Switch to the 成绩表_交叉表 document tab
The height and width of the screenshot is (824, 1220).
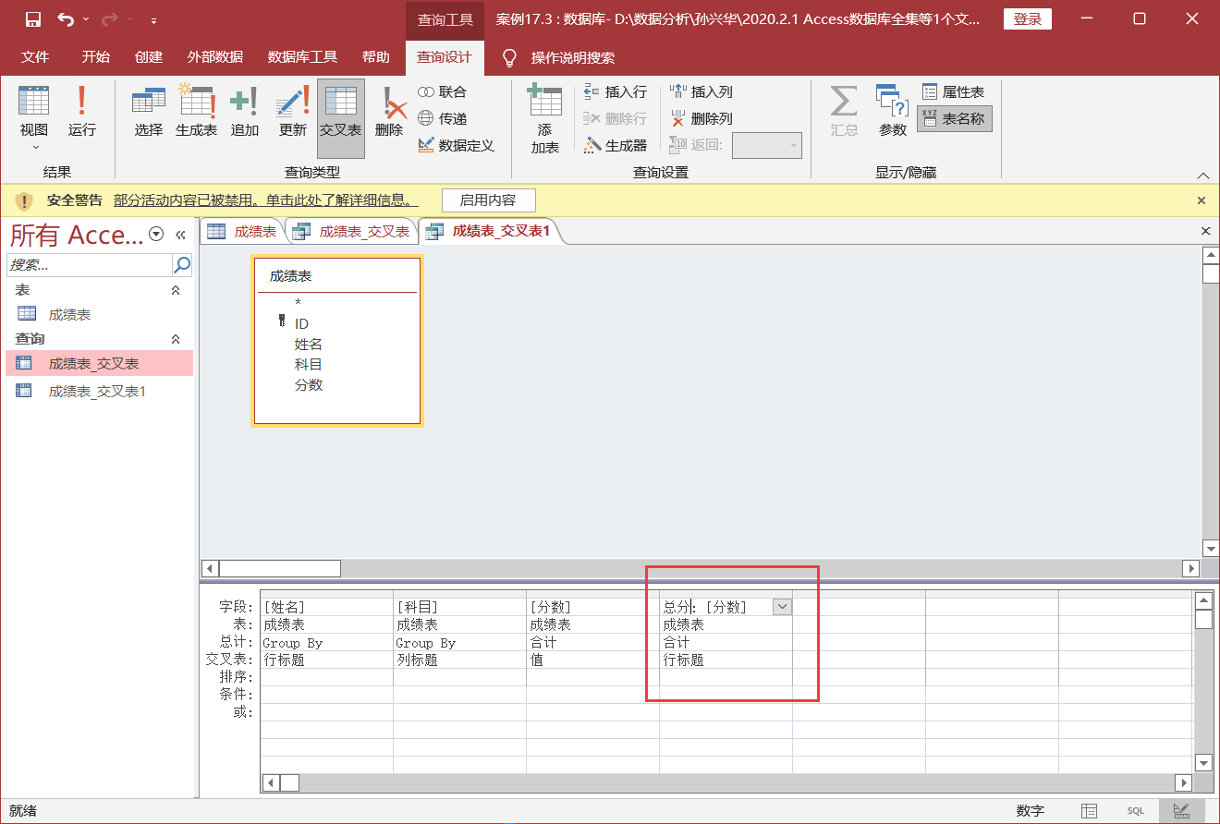351,232
